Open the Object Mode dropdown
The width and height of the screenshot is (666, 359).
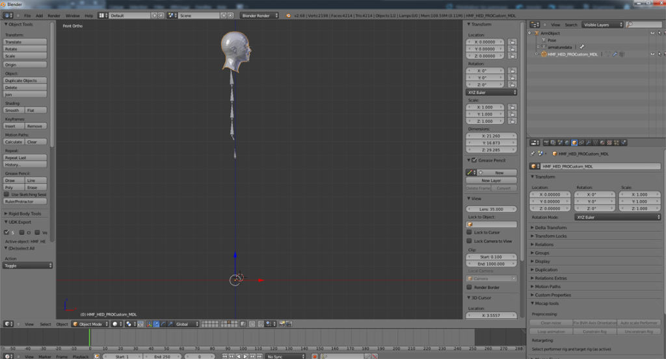90,324
